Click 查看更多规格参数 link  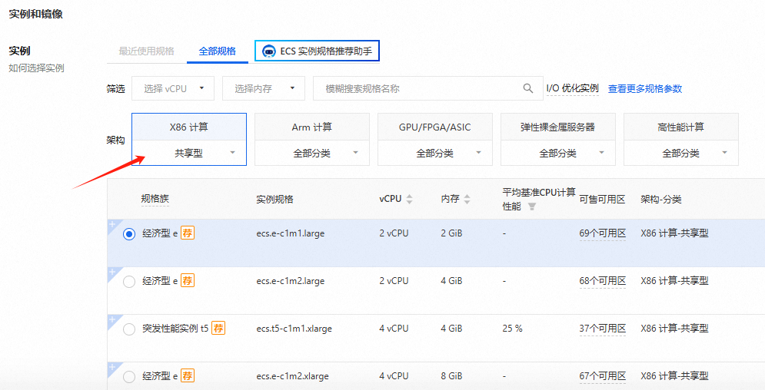[x=645, y=88]
